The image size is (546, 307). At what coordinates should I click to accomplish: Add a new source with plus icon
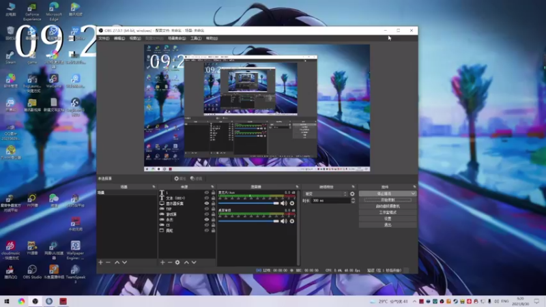162,262
